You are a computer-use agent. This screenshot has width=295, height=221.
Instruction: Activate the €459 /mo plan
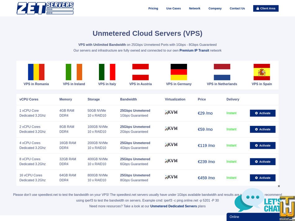pos(262,178)
